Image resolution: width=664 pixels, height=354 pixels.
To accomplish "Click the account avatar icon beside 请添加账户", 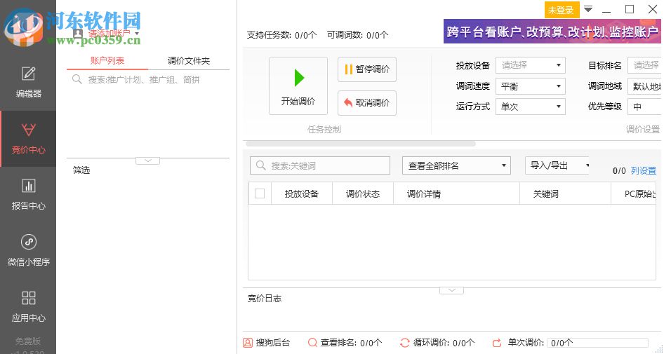I will click(78, 33).
